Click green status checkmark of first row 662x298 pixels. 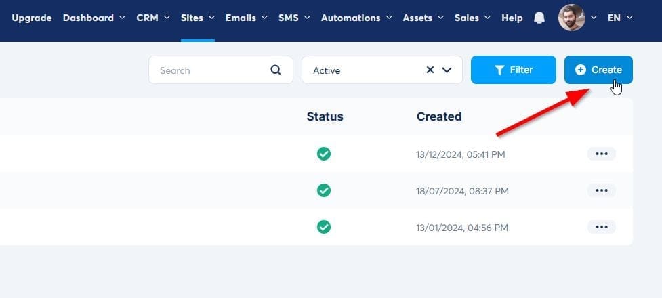click(x=324, y=154)
